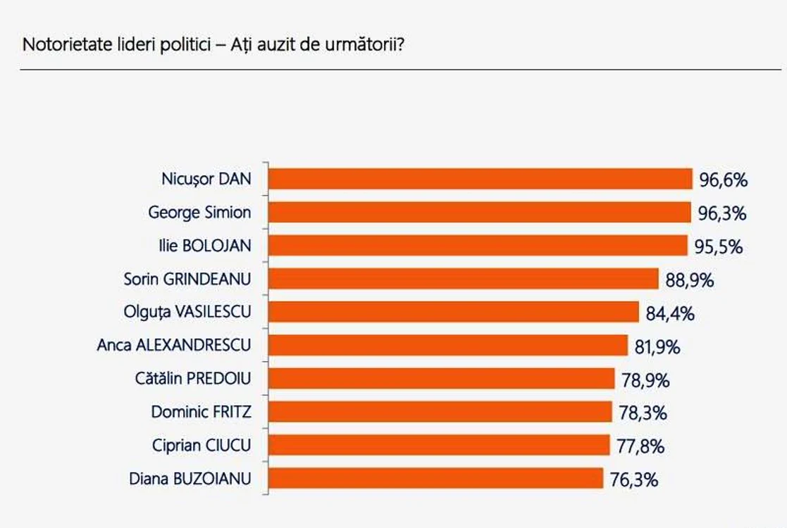
Task: Click the Nicușor DAN orange bar
Action: click(x=481, y=179)
